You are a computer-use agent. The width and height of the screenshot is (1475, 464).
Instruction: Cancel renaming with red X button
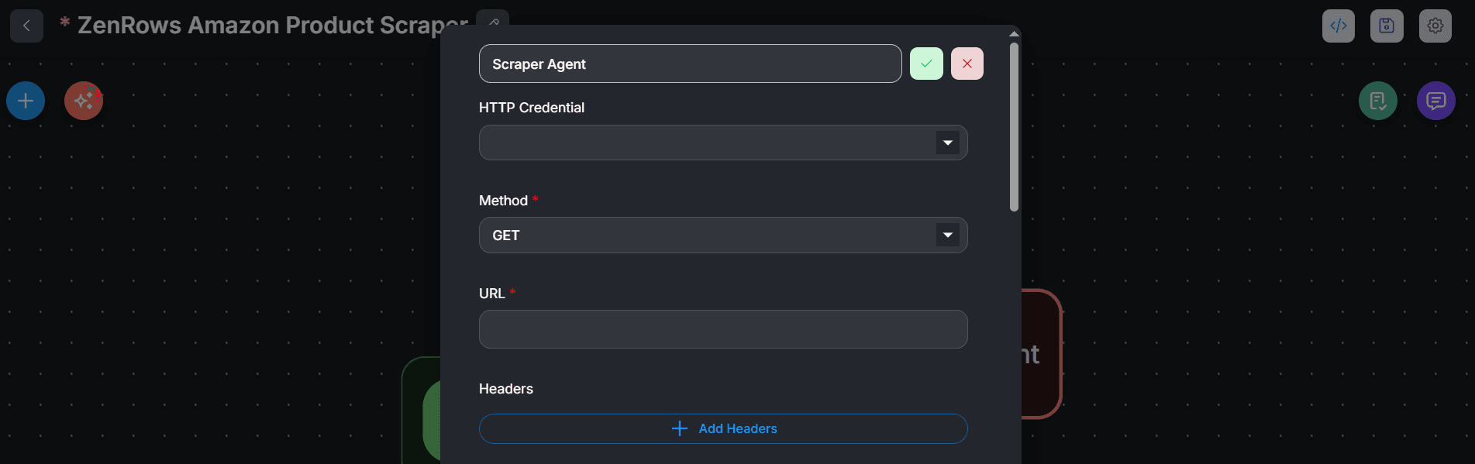[x=967, y=64]
